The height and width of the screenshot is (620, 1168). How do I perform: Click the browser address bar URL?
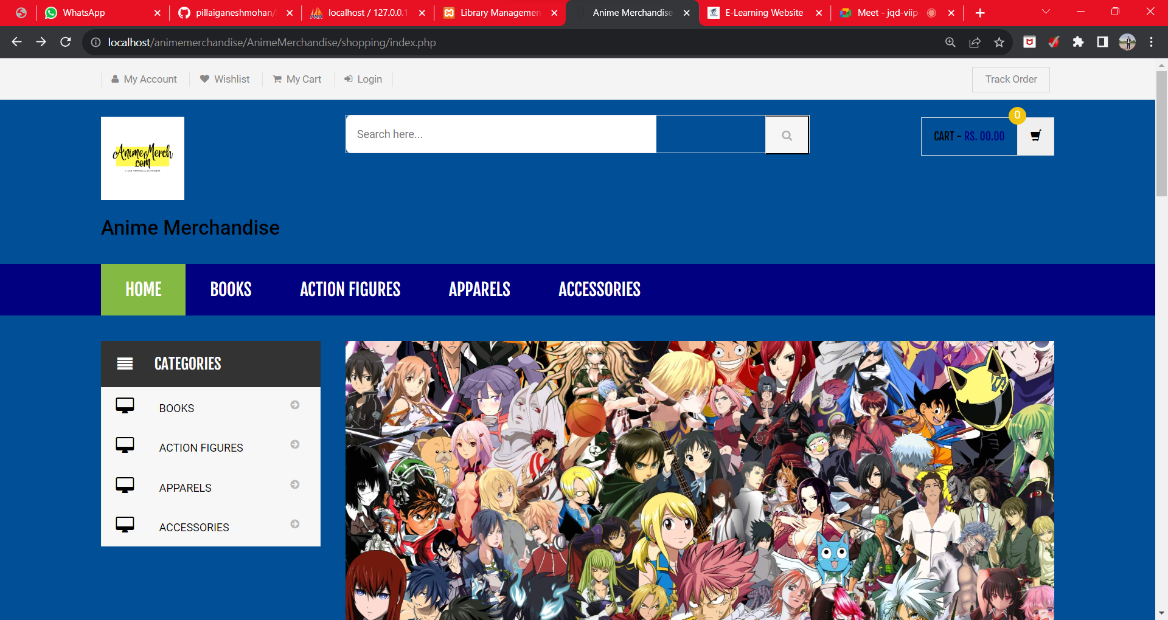click(272, 42)
